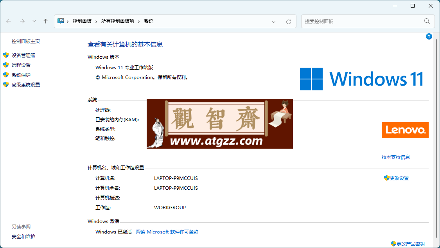Click shield icon beside 更改产品密钥

pyautogui.click(x=393, y=244)
